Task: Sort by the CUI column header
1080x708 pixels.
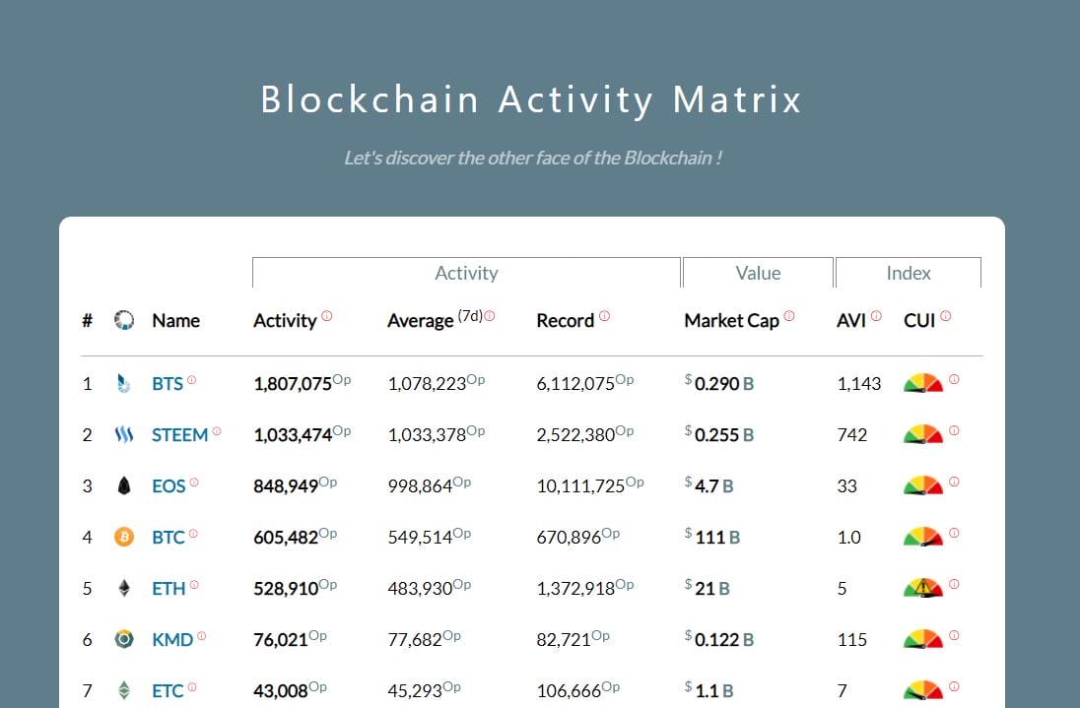Action: point(919,321)
